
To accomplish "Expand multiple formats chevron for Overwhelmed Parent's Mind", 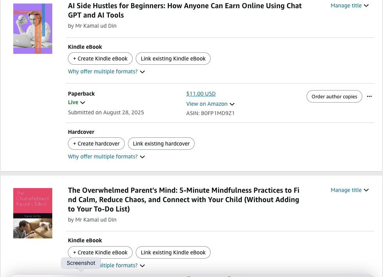I will 142,266.
